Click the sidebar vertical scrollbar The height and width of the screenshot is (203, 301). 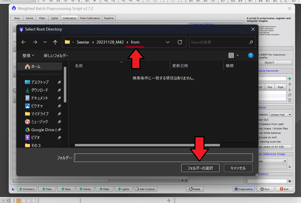(x=65, y=85)
